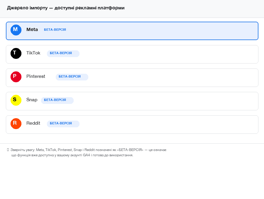Viewport: 264px width, 199px height.
Task: Choose the Reddit platform card
Action: click(x=132, y=124)
